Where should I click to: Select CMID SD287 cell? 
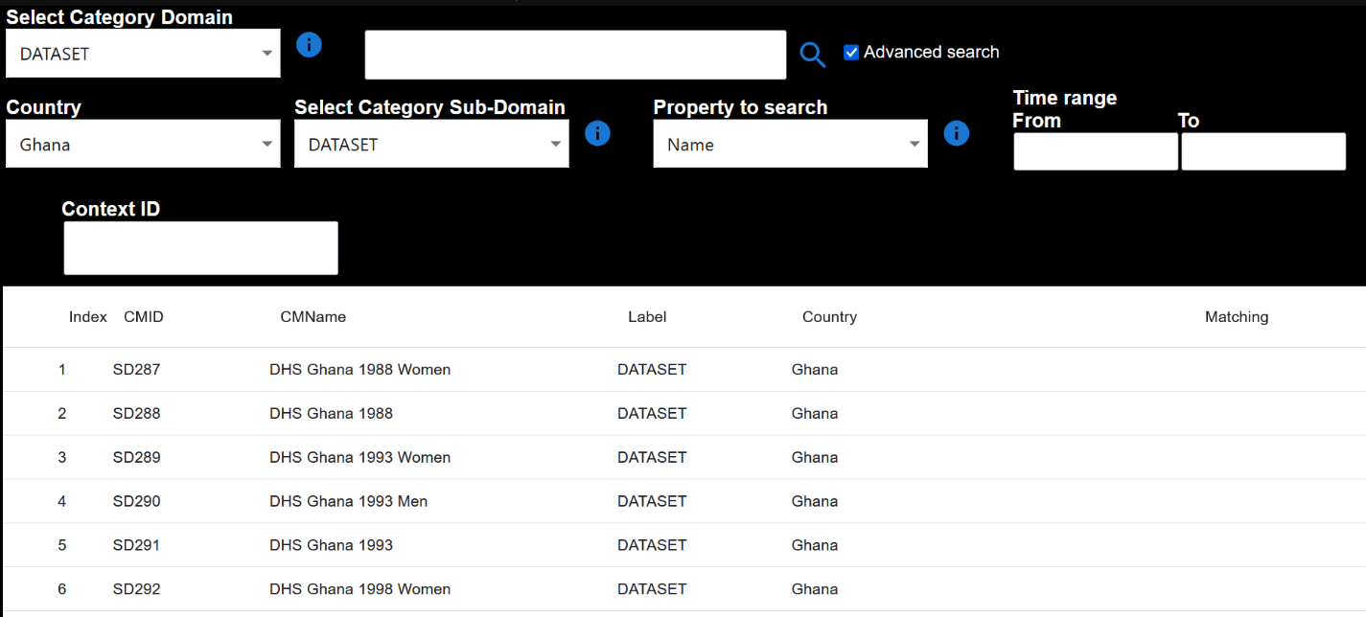pos(136,370)
